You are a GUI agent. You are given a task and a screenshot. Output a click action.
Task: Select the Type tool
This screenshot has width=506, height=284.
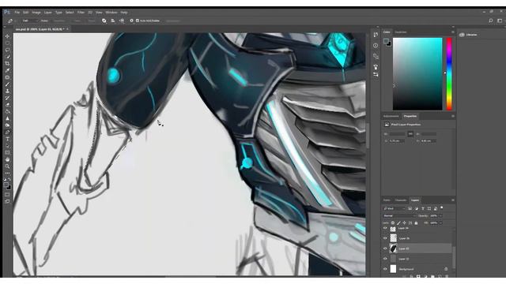(7, 139)
